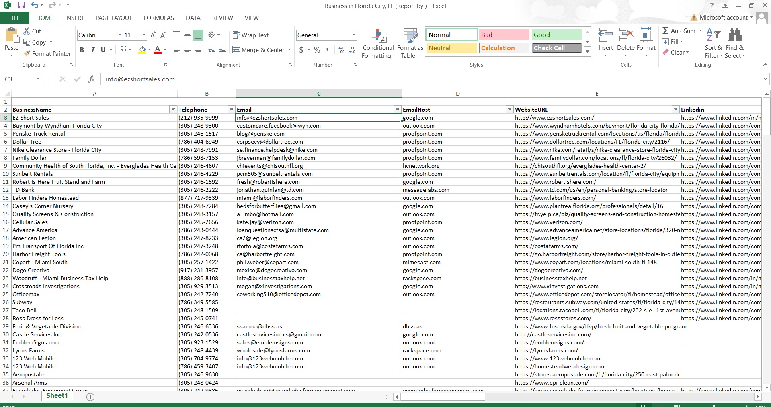
Task: Click the Undo arrow icon
Action: [x=35, y=6]
